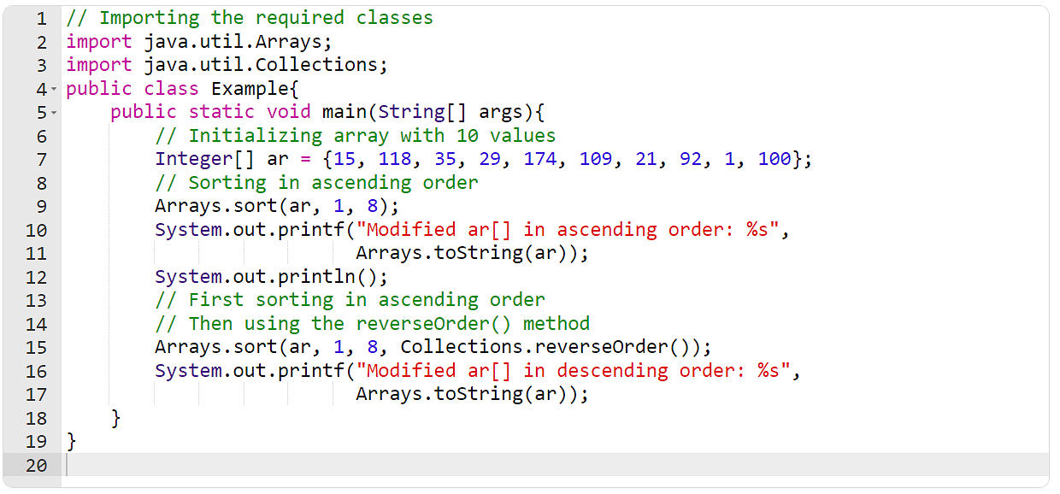1060x494 pixels.
Task: Collapse the Example class fold arrow
Action: pyautogui.click(x=53, y=89)
